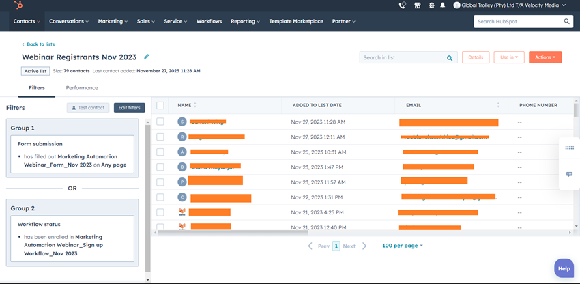The height and width of the screenshot is (284, 580).
Task: Click the Prev page link
Action: 323,246
